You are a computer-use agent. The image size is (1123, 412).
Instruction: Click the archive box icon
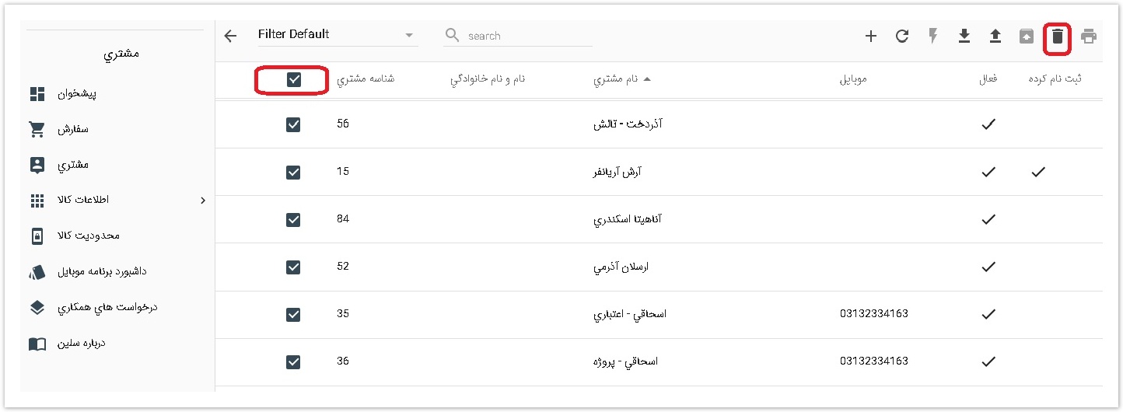(1027, 36)
